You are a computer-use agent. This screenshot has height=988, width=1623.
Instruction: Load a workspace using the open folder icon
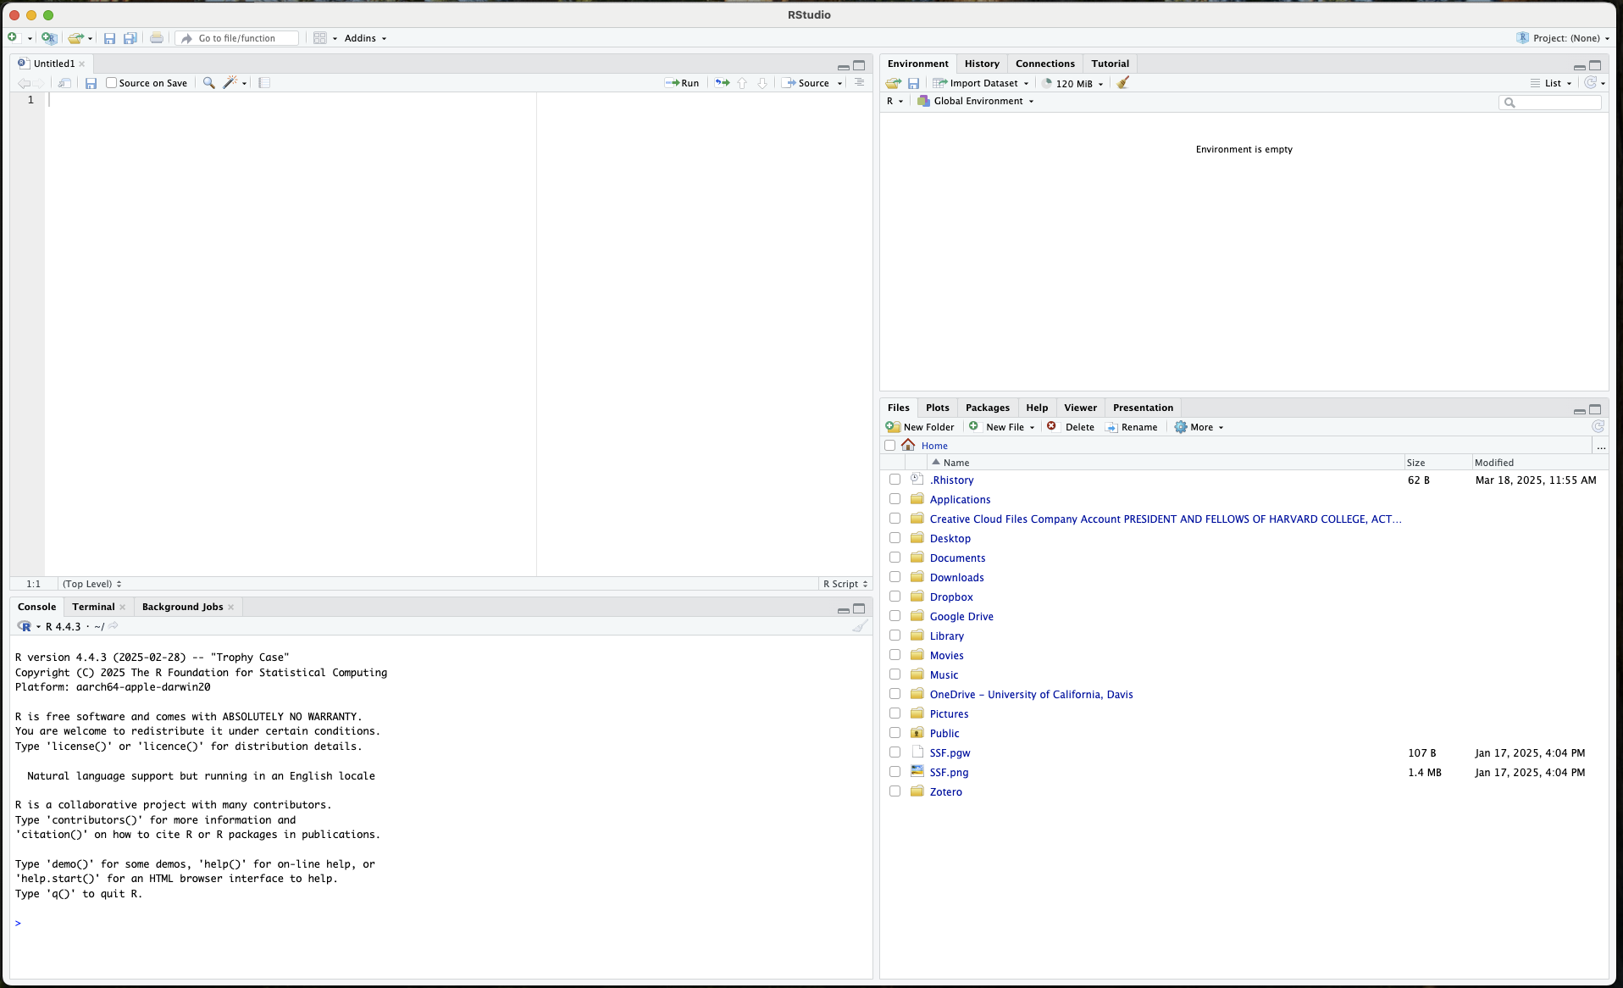click(892, 83)
